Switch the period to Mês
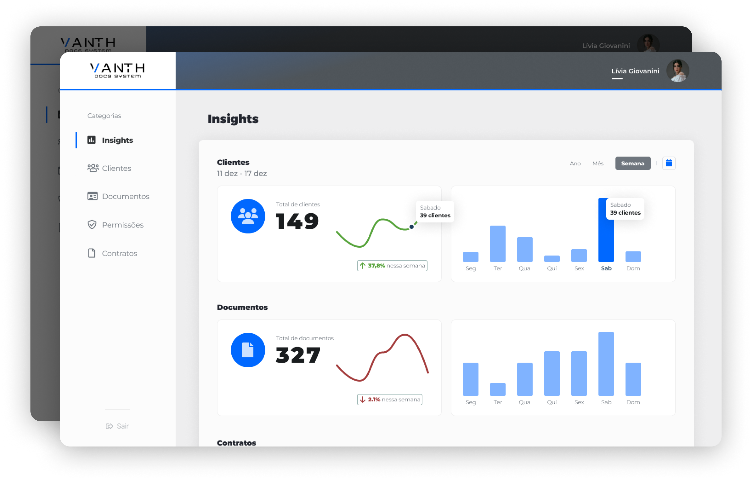Viewport: 752px width, 481px height. click(x=598, y=163)
